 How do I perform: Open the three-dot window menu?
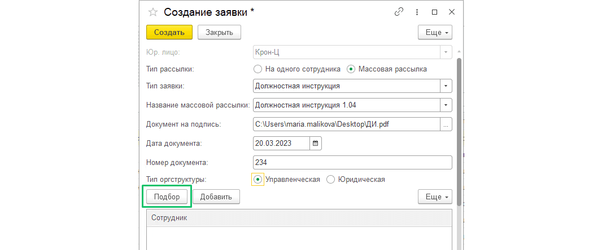417,12
